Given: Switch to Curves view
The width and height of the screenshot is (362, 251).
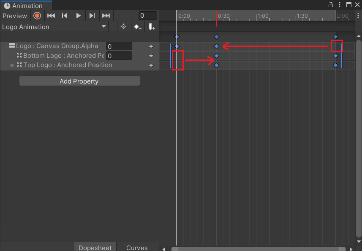Looking at the screenshot, I should click(137, 248).
